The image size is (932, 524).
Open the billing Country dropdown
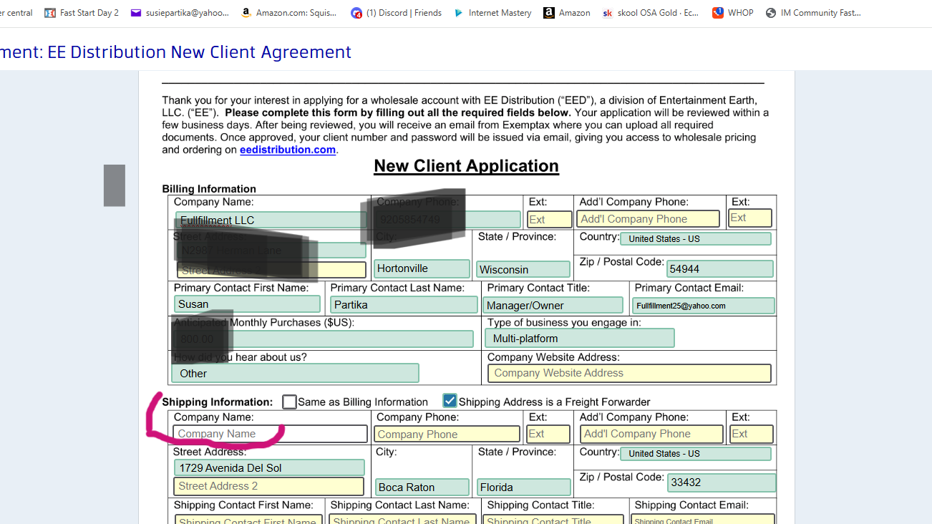(696, 239)
